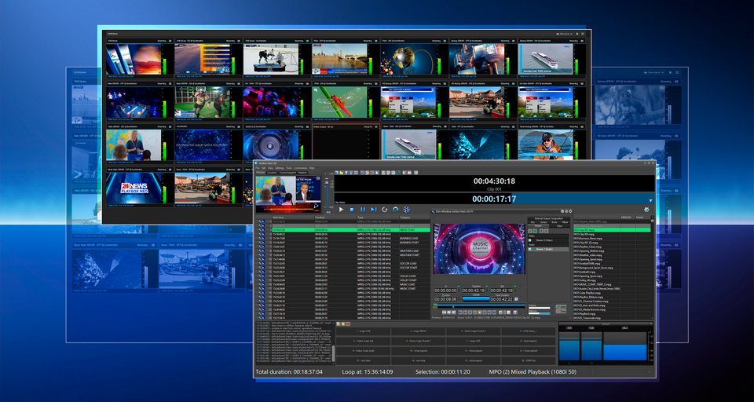Image resolution: width=754 pixels, height=402 pixels.
Task: Adjust the Balance slider in Trim Window
Action: pos(539,313)
